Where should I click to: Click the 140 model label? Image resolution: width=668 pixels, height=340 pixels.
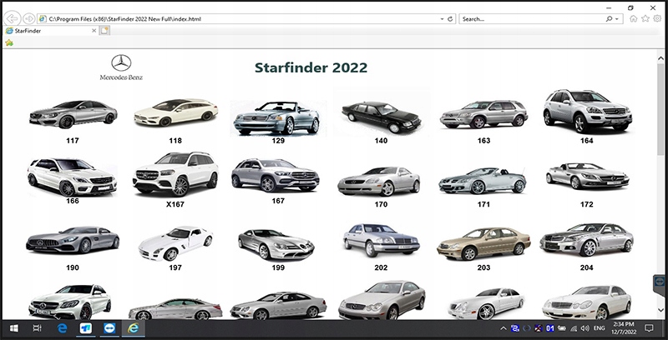(x=381, y=141)
